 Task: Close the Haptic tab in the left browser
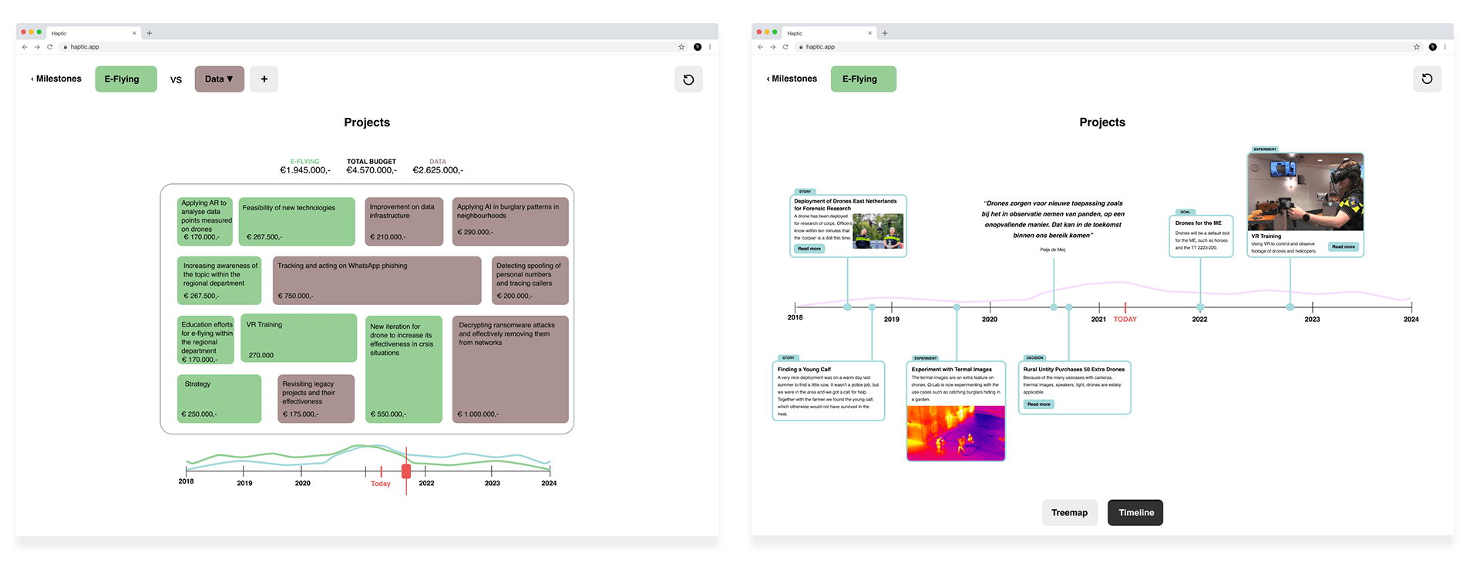pyautogui.click(x=134, y=33)
